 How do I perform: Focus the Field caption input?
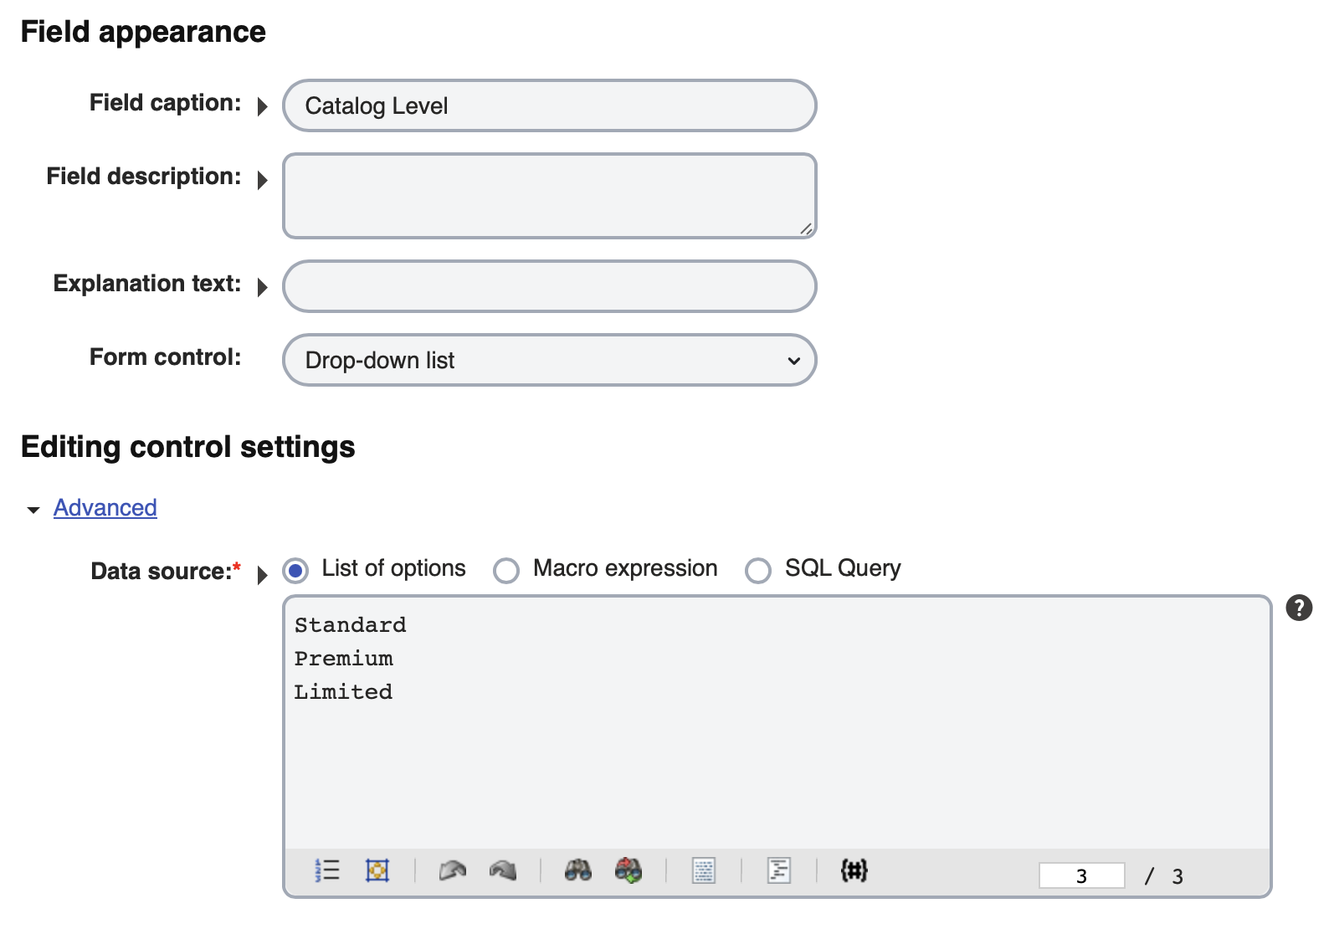tap(549, 105)
